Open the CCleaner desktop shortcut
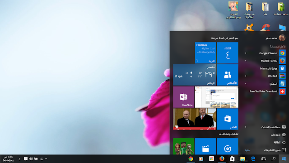This screenshot has width=289, height=163. click(265, 28)
